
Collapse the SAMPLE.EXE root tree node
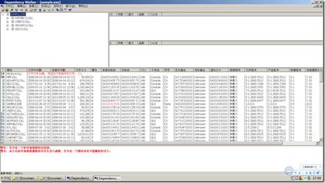pyautogui.click(x=3, y=14)
